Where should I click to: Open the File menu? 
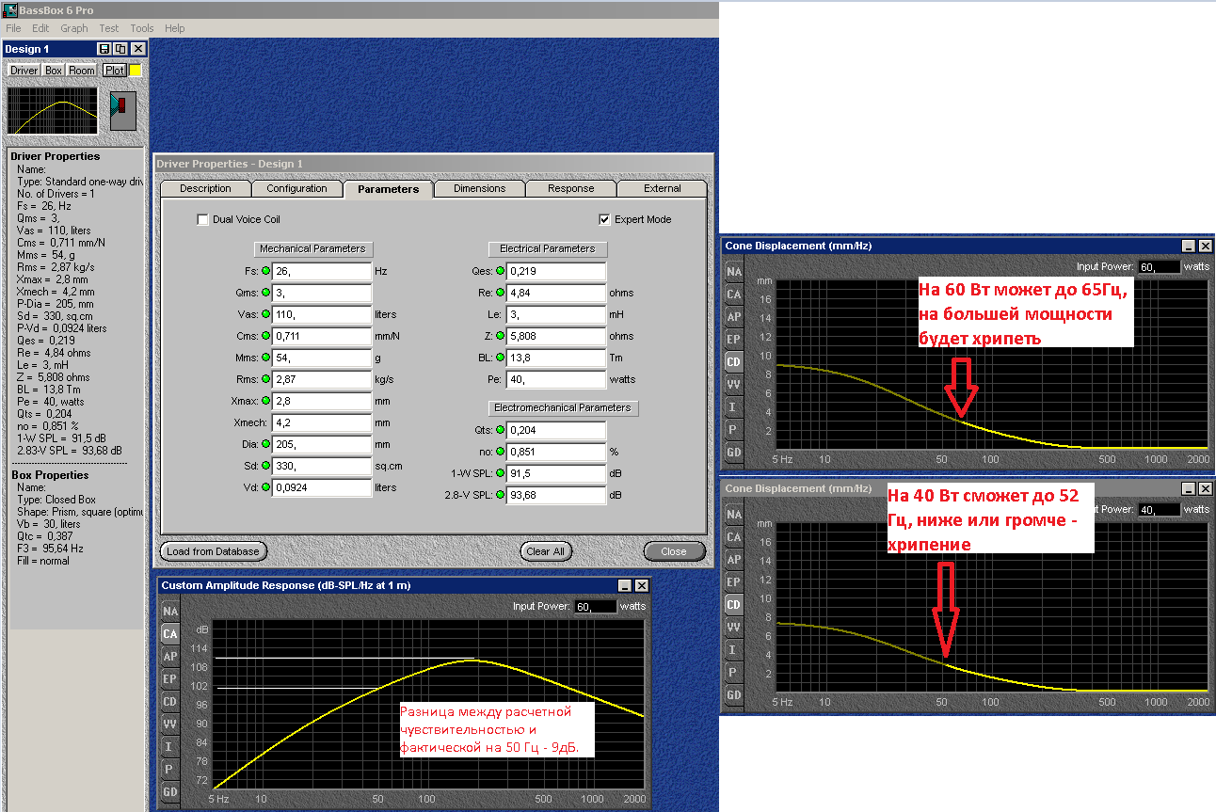(13, 28)
